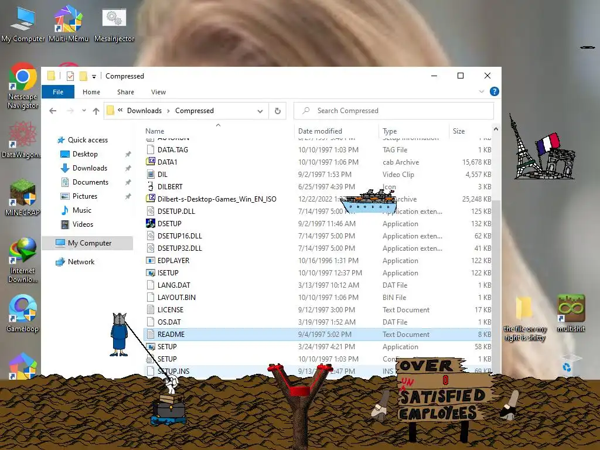Select Quick access in navigation pane
600x450 pixels.
88,140
